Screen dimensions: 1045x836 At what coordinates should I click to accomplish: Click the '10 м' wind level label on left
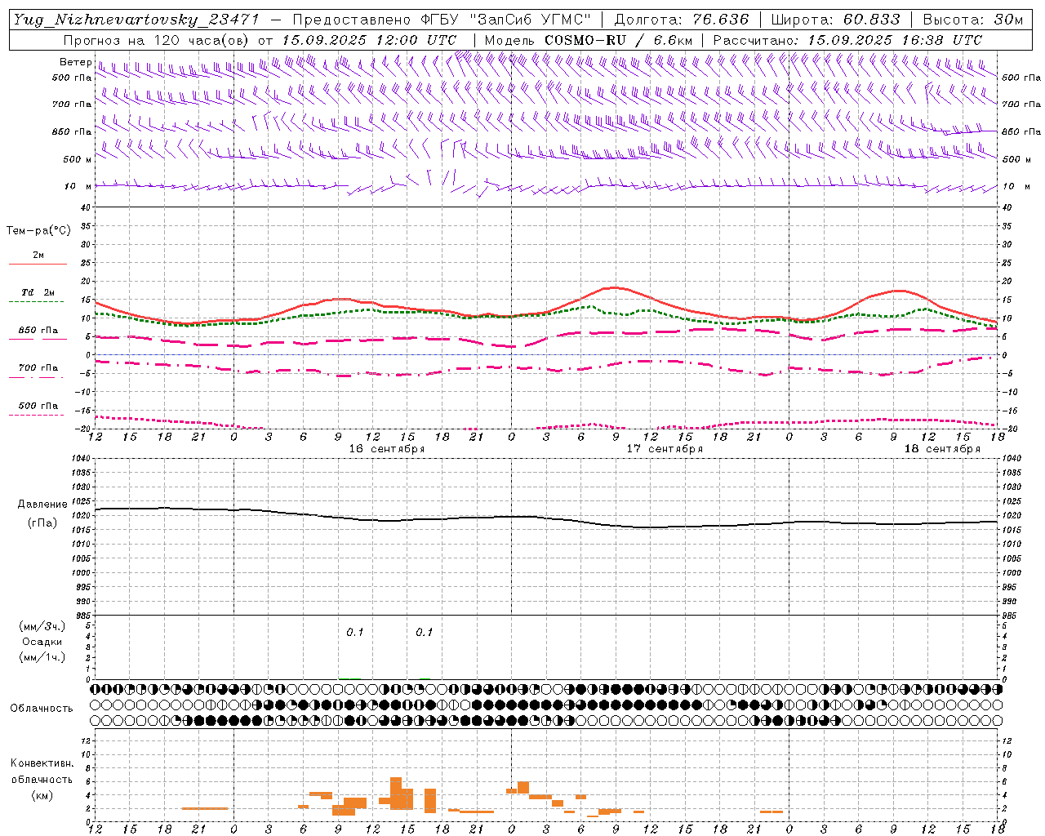pos(78,186)
